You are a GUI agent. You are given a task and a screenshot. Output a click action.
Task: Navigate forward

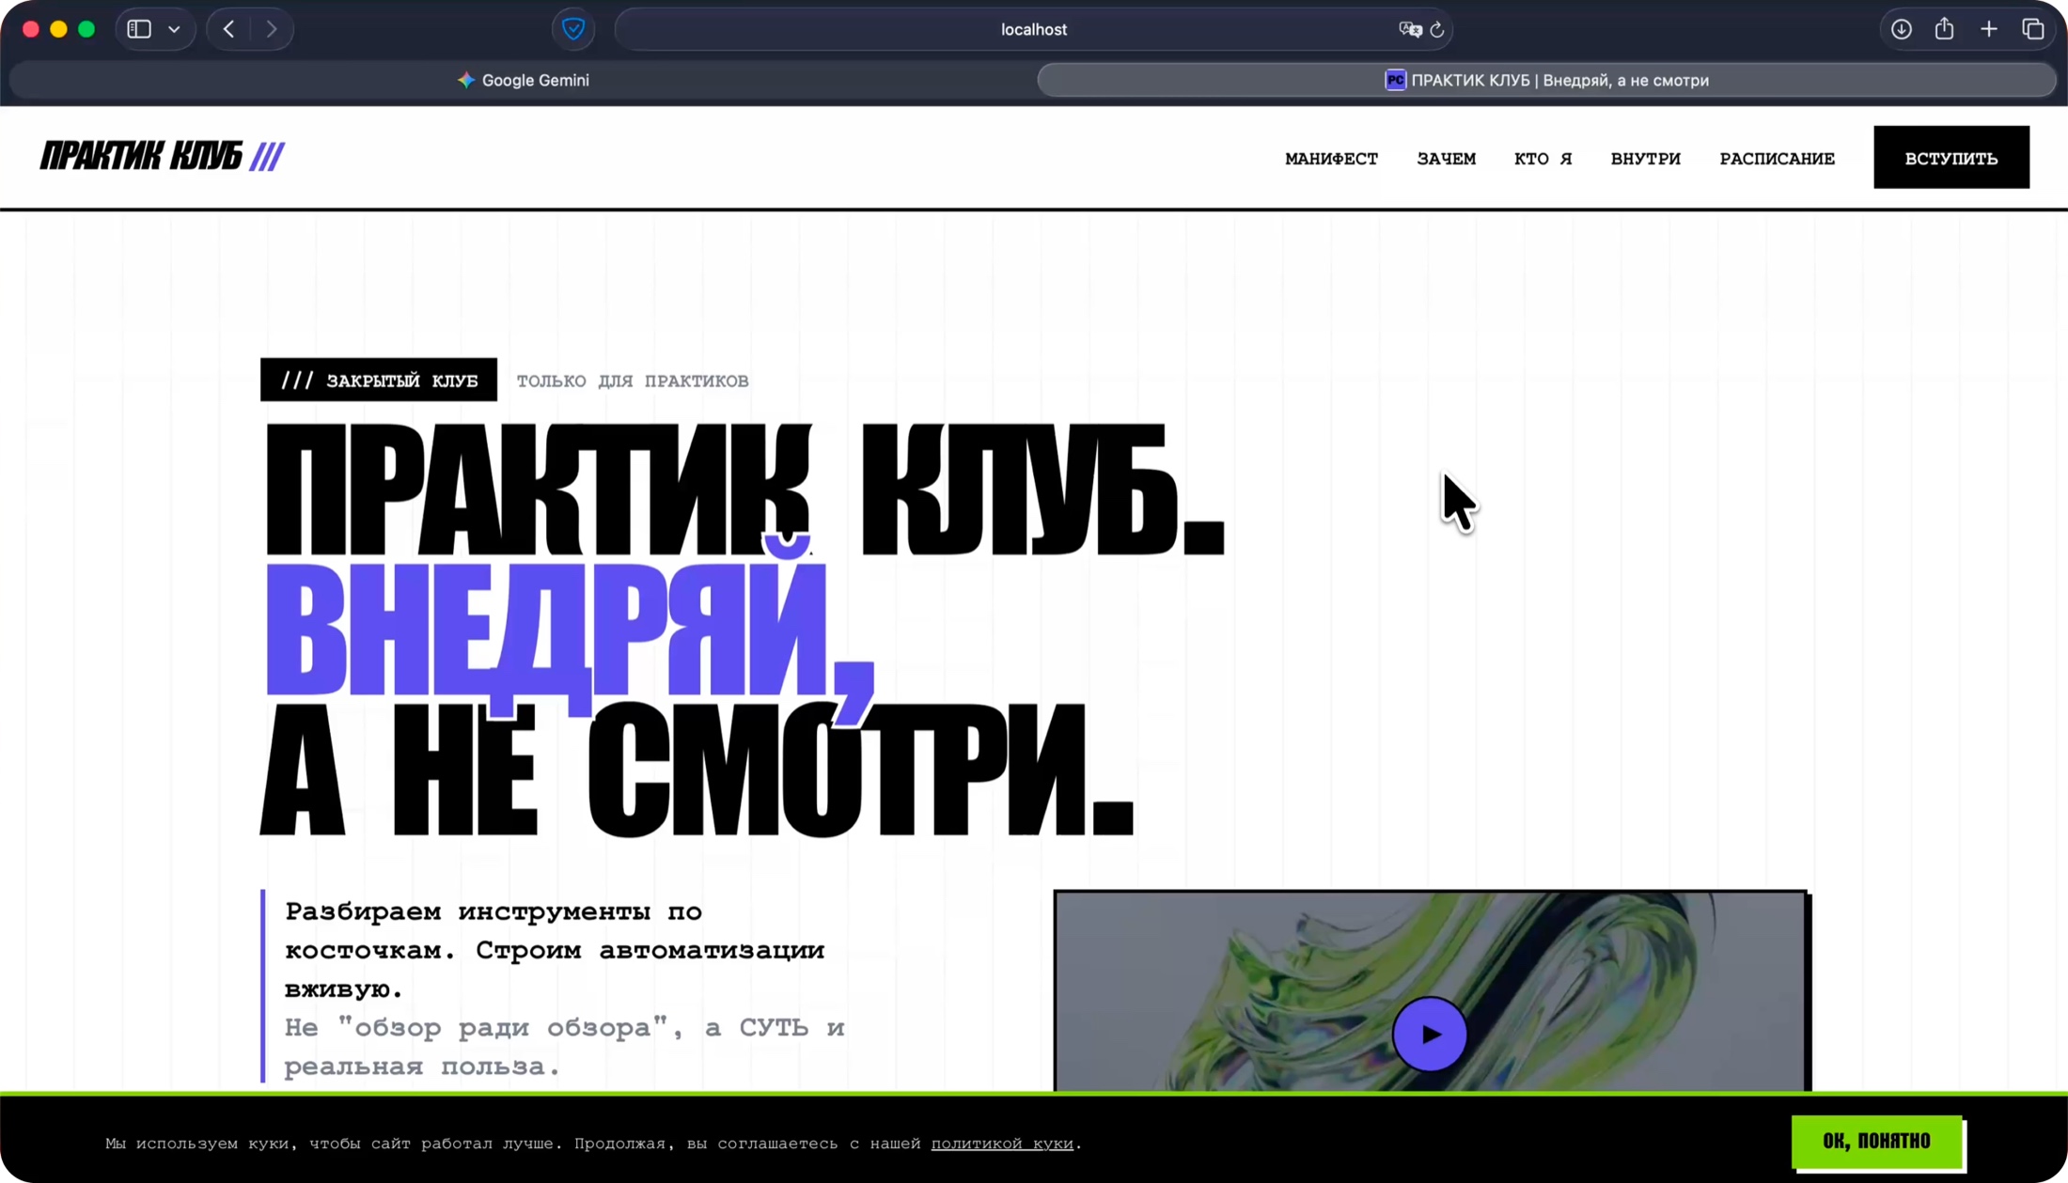click(272, 28)
